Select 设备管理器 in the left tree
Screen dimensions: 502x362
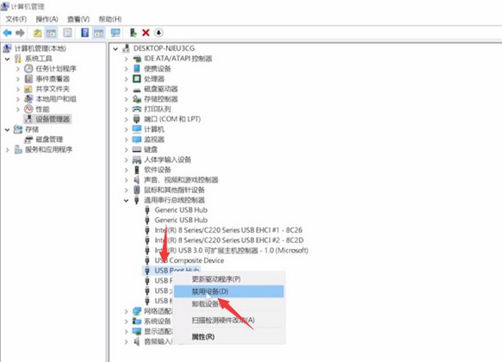point(53,119)
